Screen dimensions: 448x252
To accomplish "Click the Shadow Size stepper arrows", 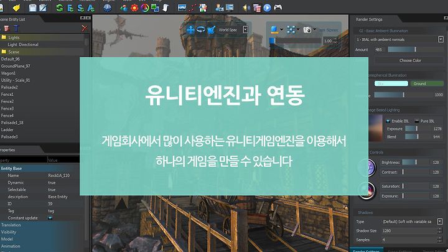I will click(439, 231).
